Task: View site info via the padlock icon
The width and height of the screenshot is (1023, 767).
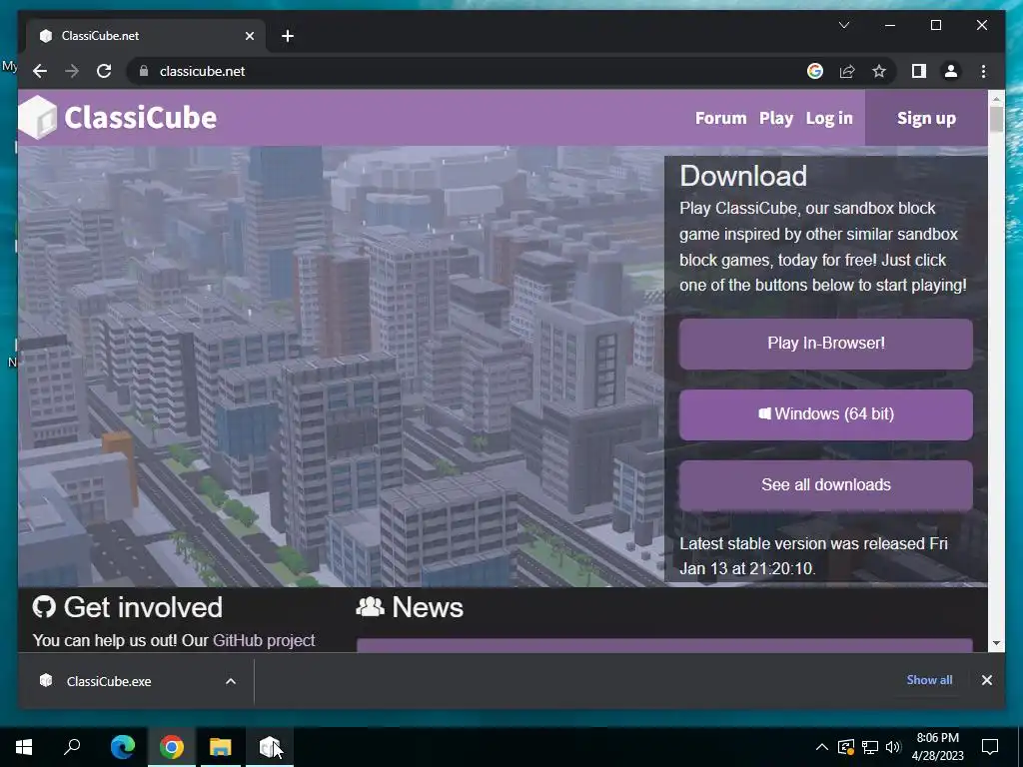Action: coord(144,71)
